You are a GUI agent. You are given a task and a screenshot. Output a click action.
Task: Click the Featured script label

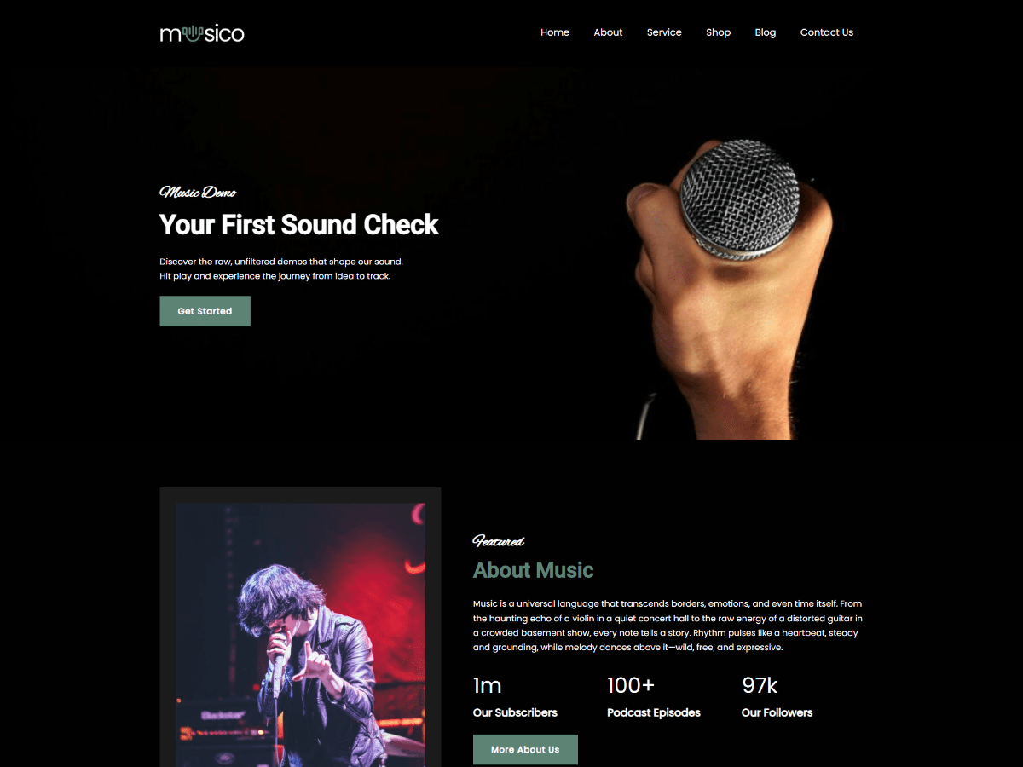point(499,541)
